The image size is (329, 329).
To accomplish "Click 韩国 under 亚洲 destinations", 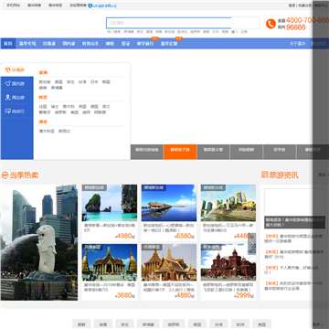I will 106,82.
